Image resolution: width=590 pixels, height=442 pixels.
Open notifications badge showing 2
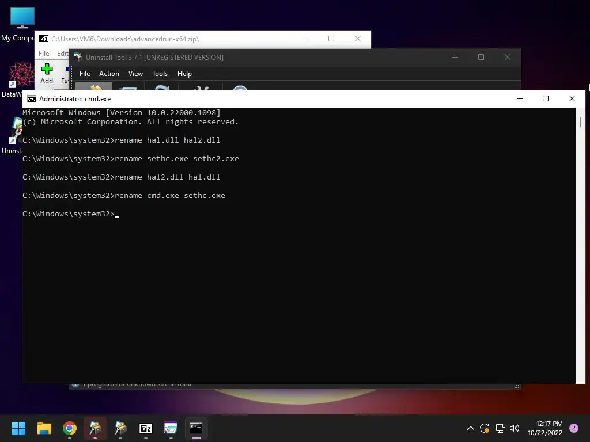[x=574, y=428]
